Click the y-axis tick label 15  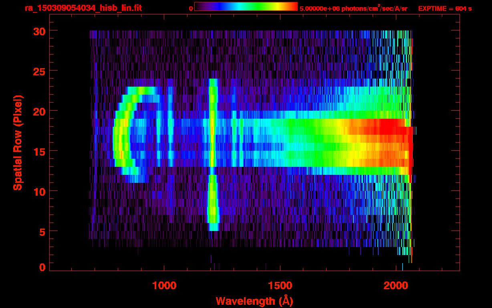[x=38, y=151]
